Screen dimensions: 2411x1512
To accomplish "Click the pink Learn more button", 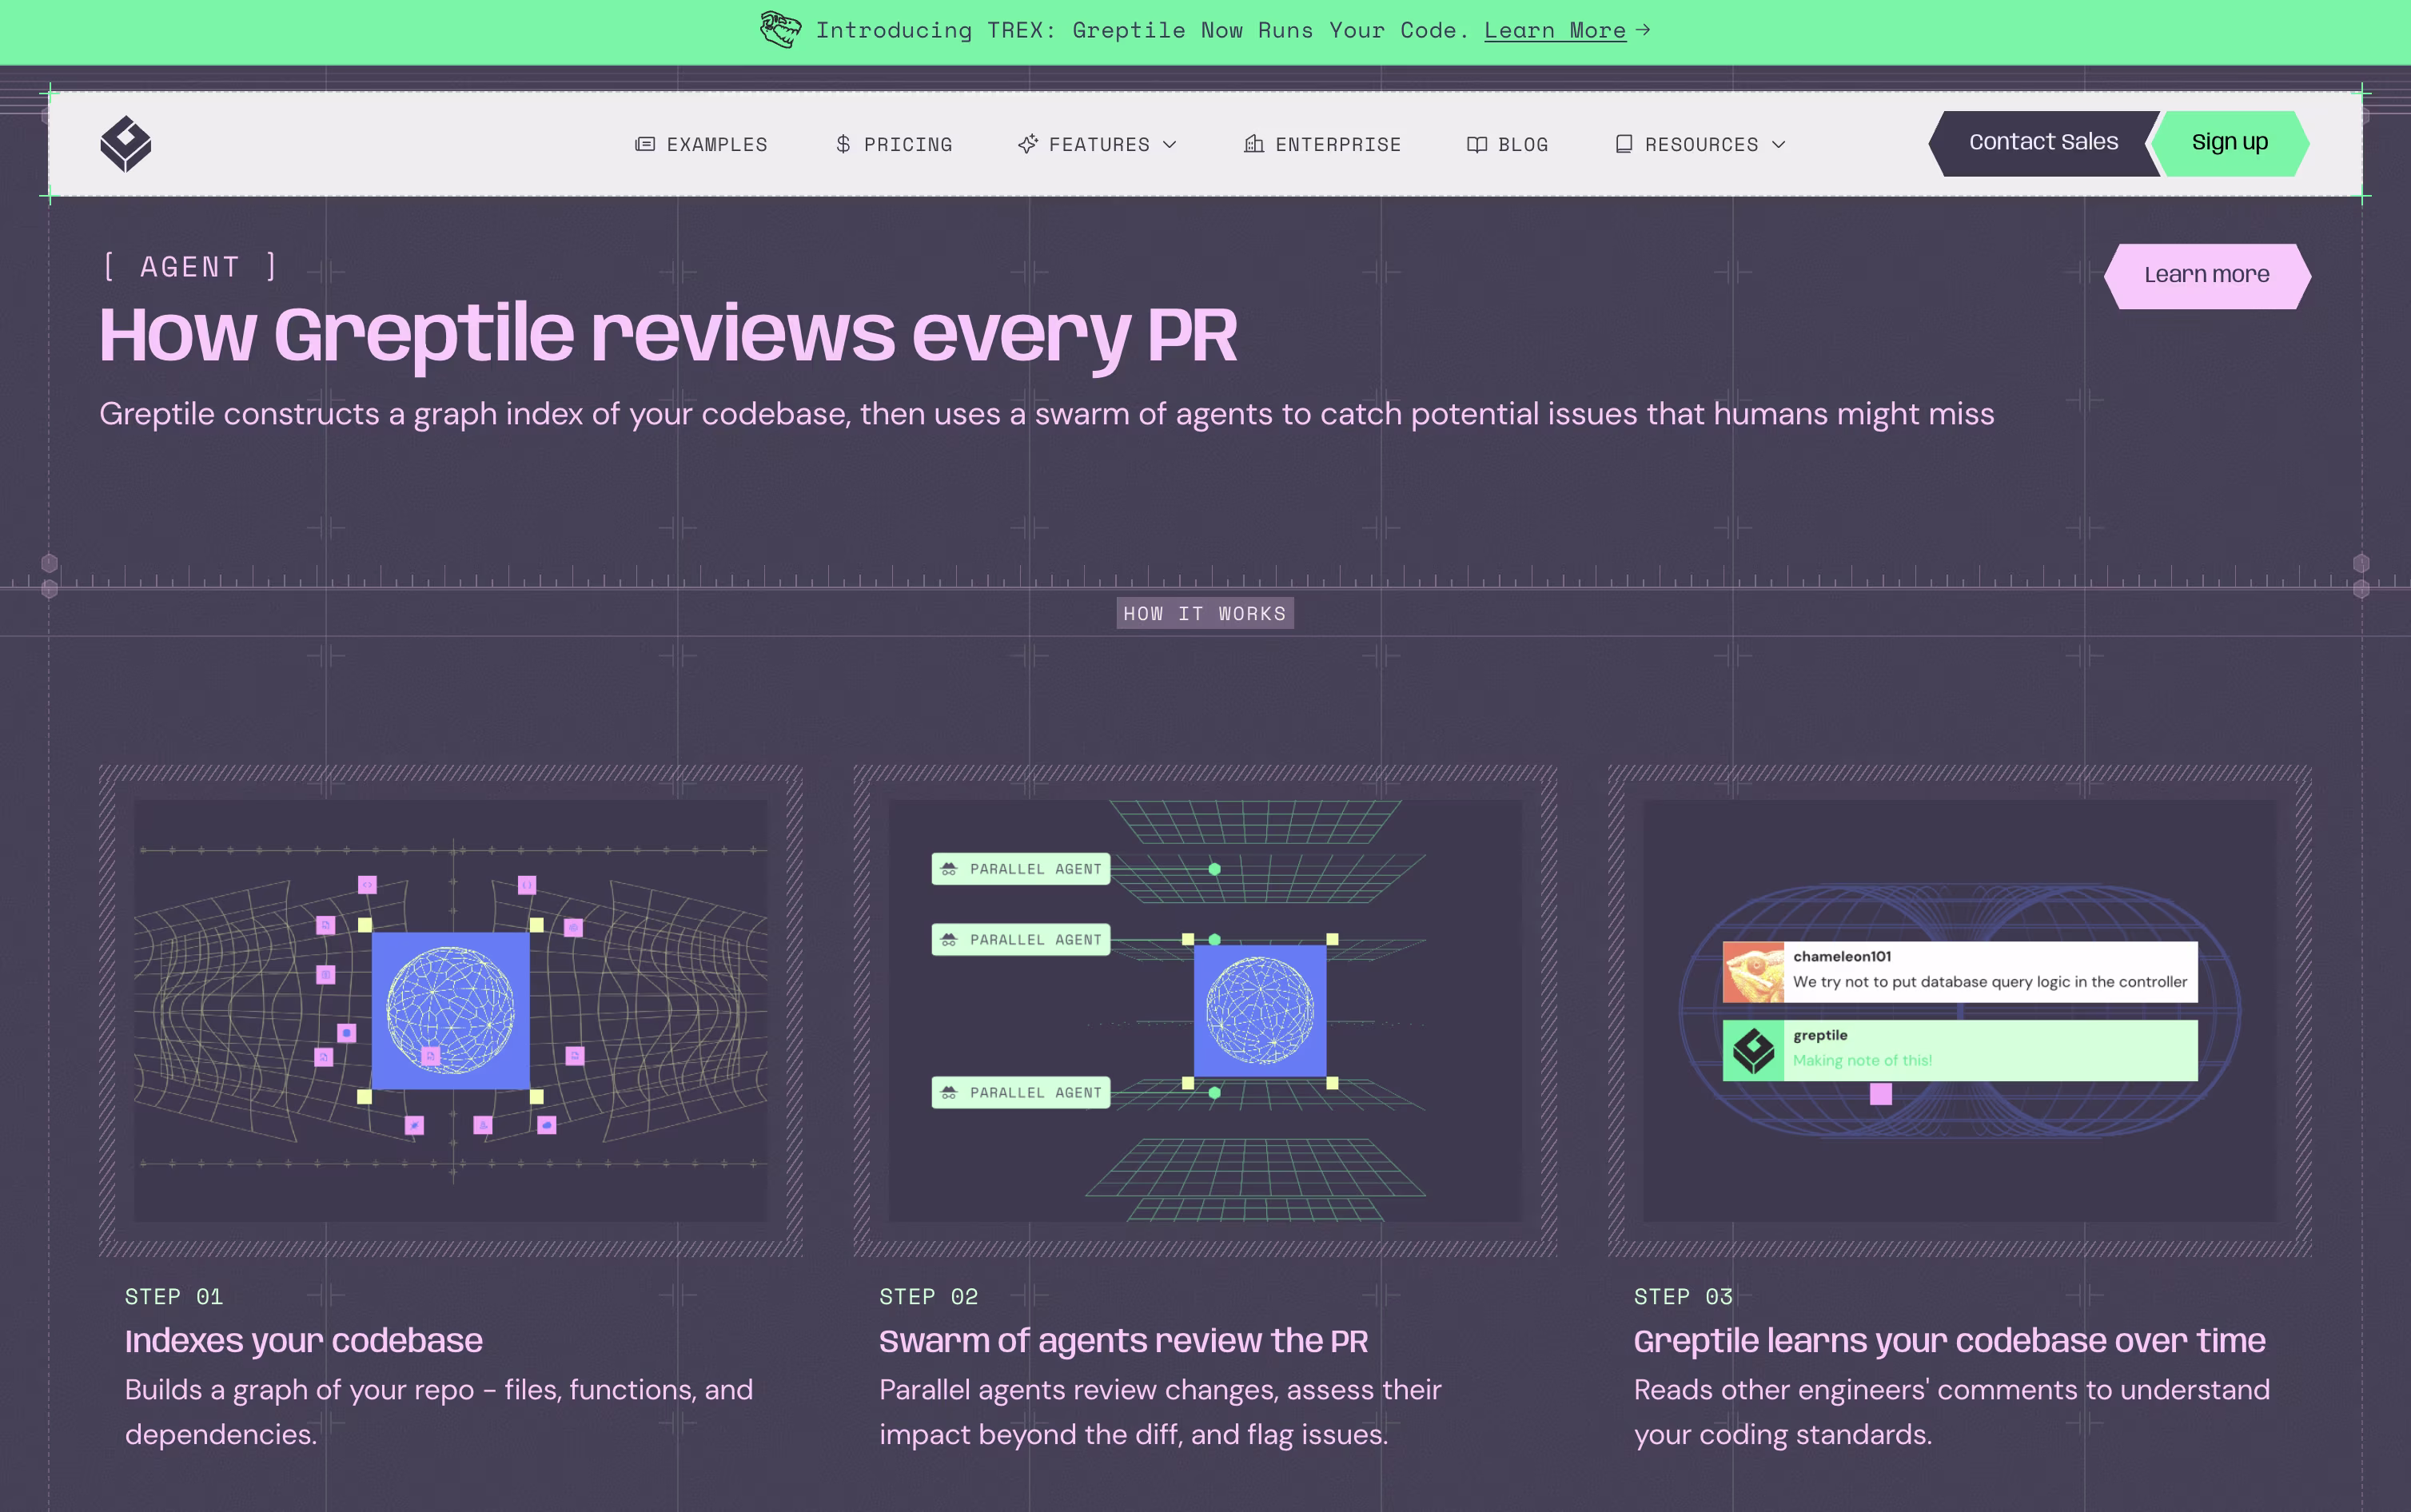I will pos(2207,275).
